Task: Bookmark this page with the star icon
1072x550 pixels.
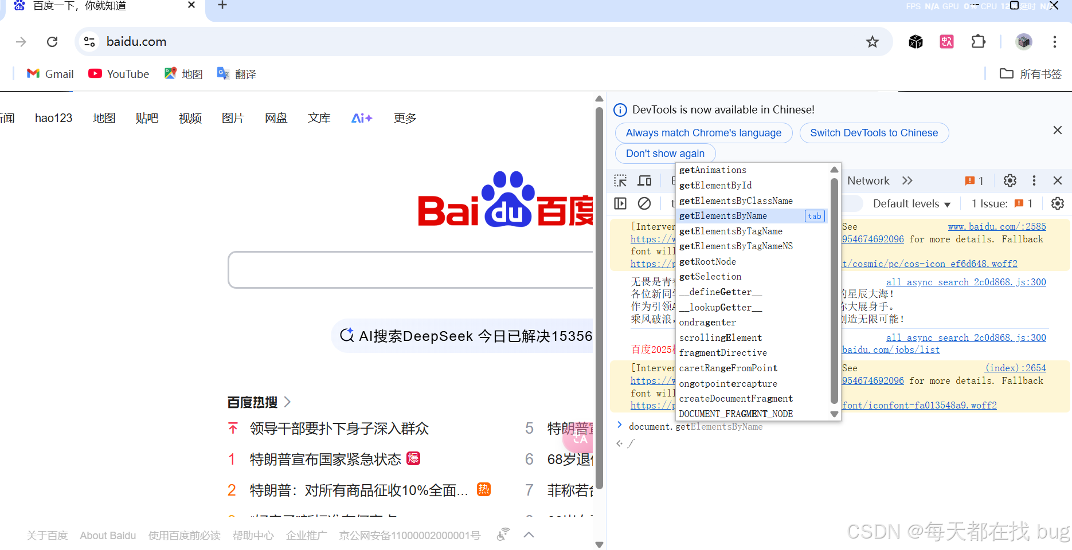Action: (873, 42)
